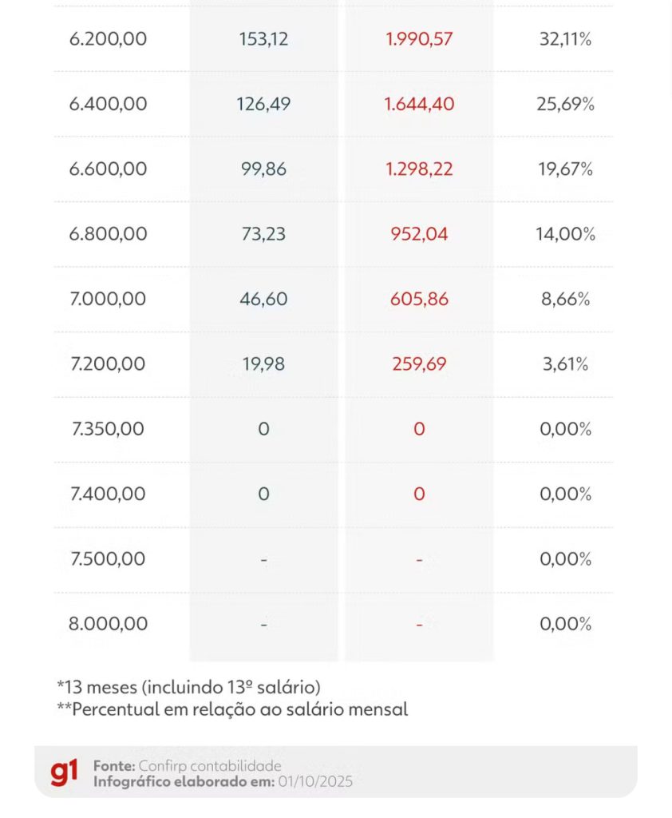Click the infographic date 01/10/2025
The height and width of the screenshot is (818, 672).
[315, 781]
